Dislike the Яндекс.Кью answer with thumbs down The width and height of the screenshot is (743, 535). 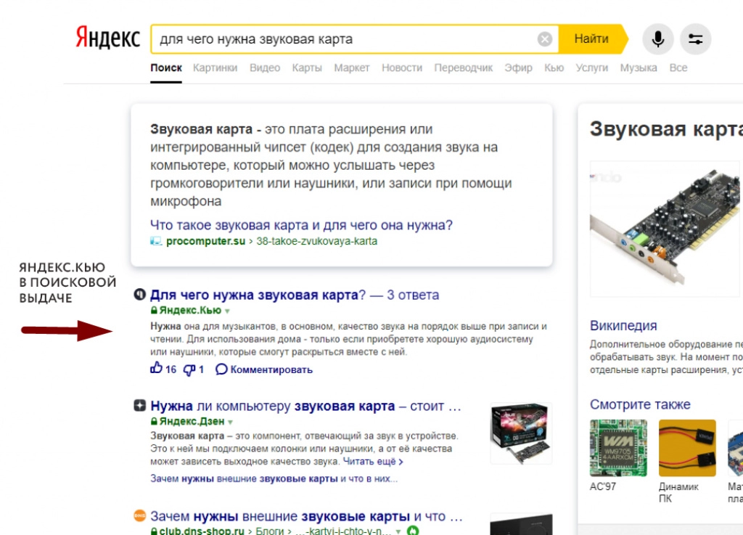tap(189, 370)
